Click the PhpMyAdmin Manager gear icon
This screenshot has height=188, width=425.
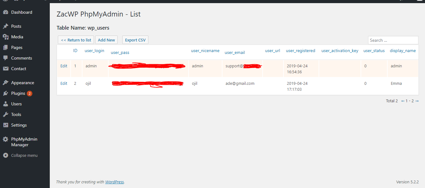6,139
